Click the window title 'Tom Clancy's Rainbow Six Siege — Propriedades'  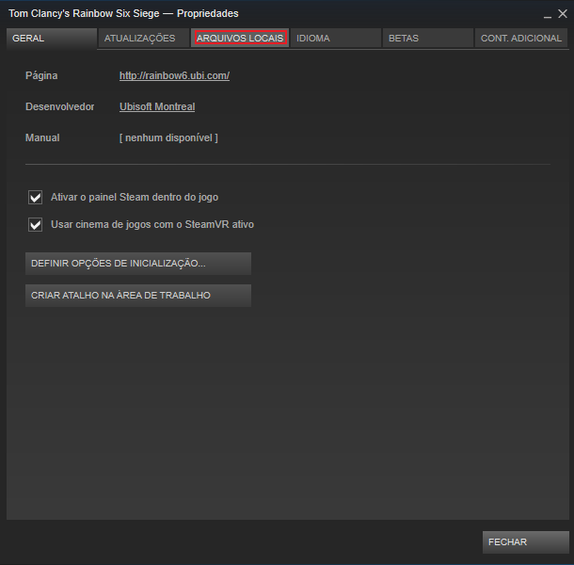[123, 13]
